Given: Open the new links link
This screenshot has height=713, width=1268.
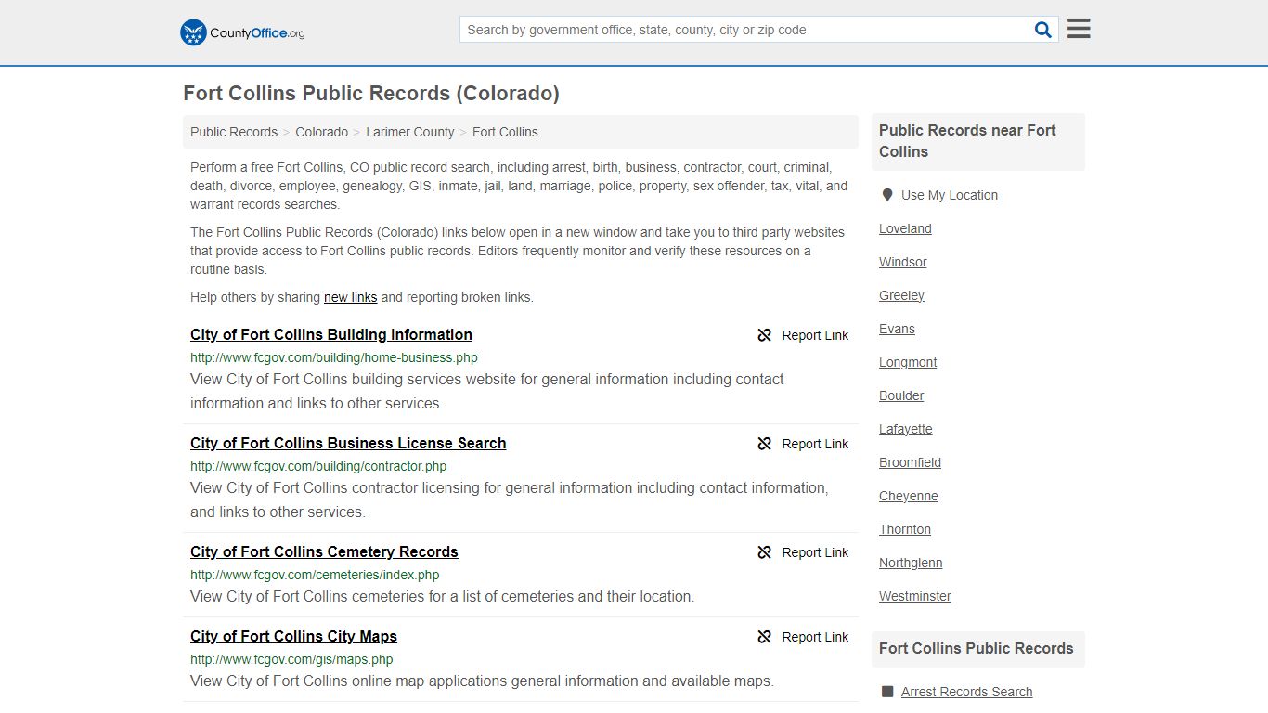Looking at the screenshot, I should 350,297.
